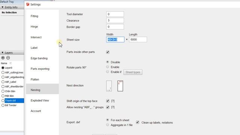
Task: Open the Account settings tab
Action: click(42, 111)
